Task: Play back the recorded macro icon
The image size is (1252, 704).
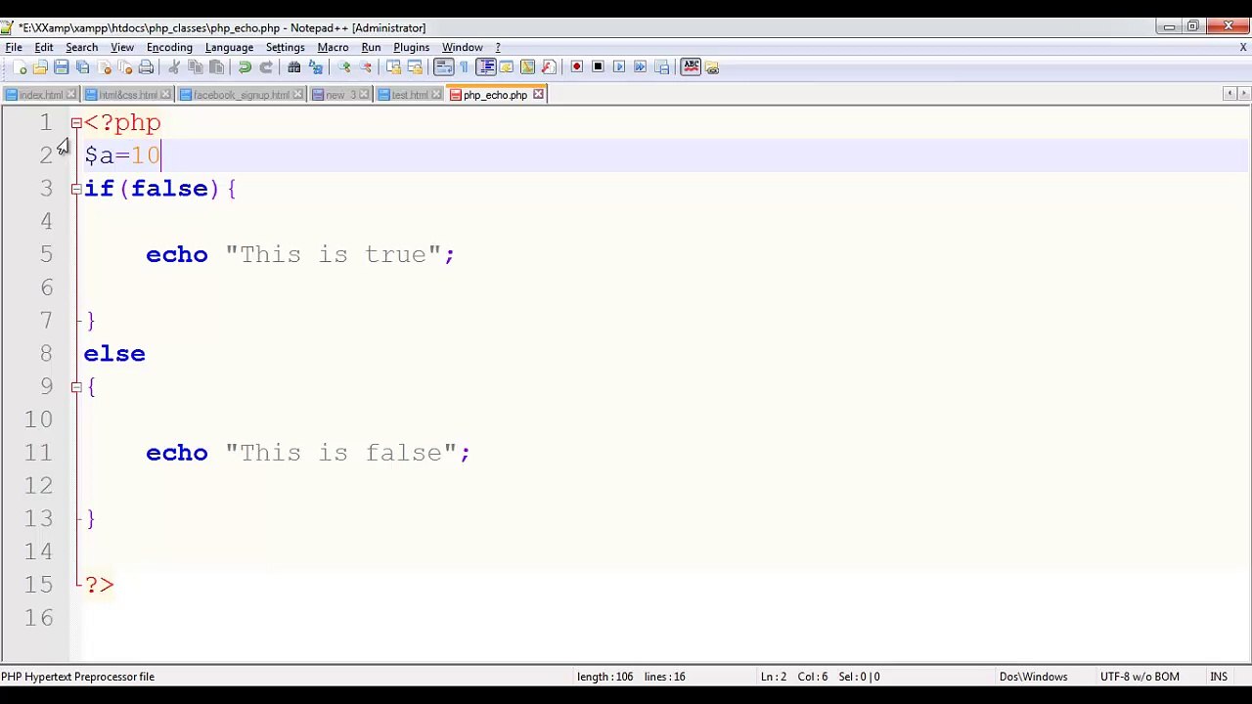Action: (619, 67)
